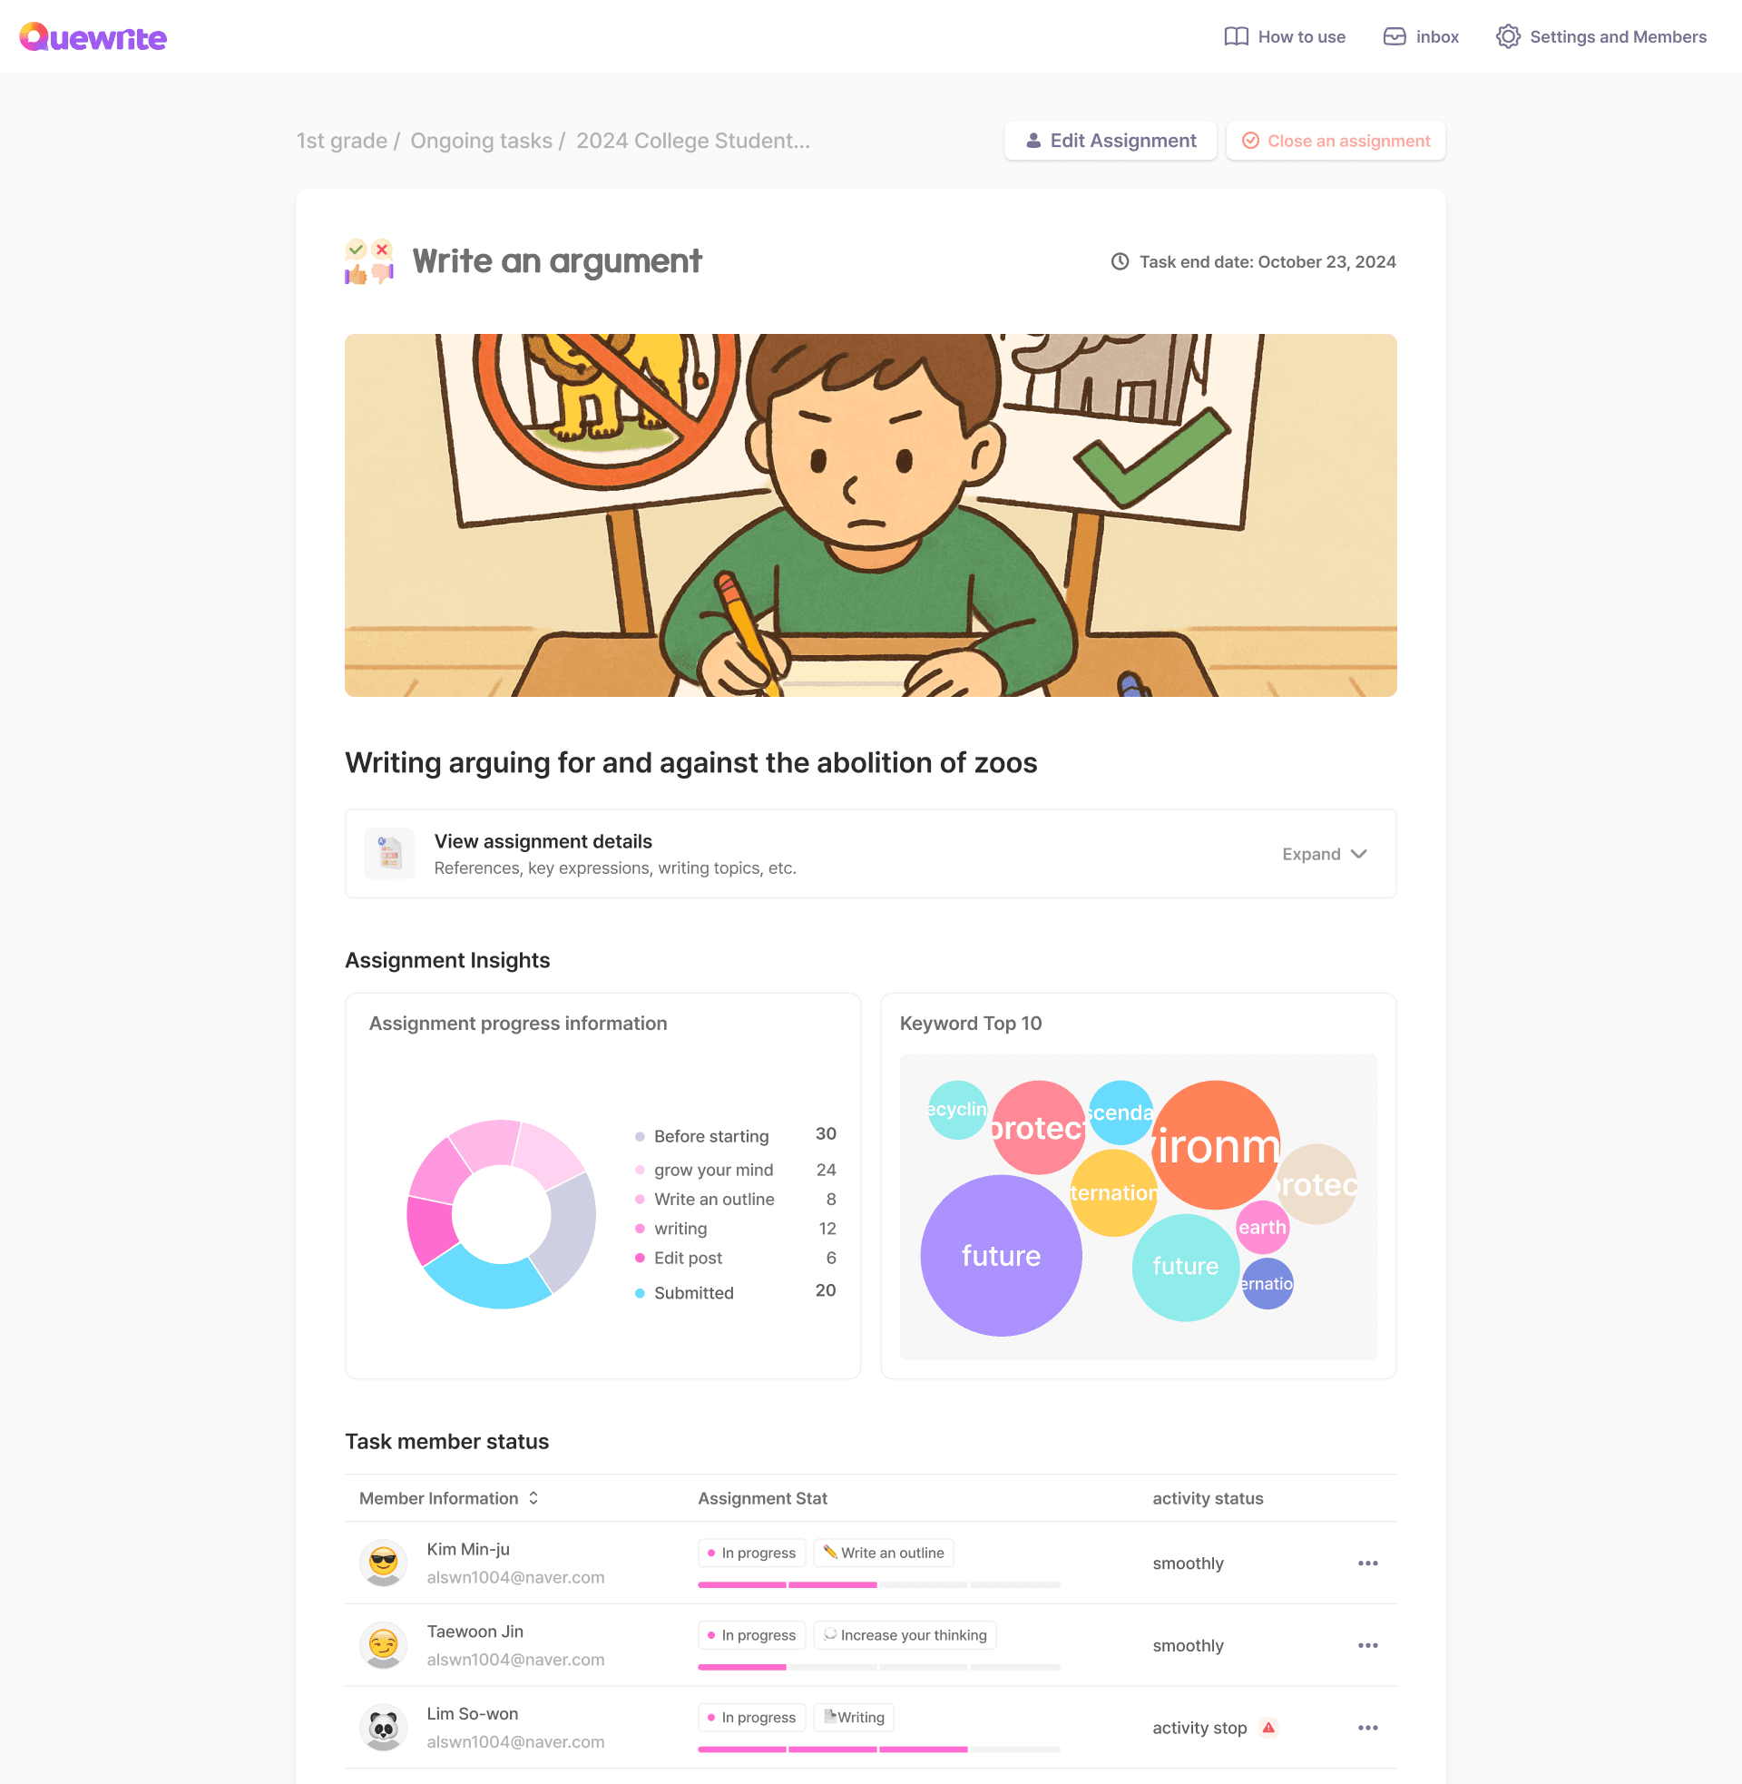
Task: Open more options for Kim Min-ju
Action: (x=1368, y=1563)
